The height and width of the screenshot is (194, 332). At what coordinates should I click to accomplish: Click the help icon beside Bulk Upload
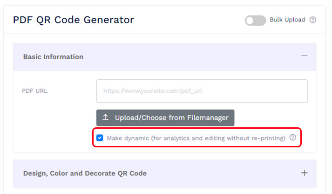[313, 20]
